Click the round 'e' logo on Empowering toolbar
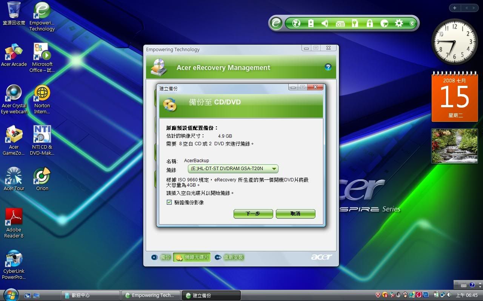The height and width of the screenshot is (301, 483). [276, 23]
